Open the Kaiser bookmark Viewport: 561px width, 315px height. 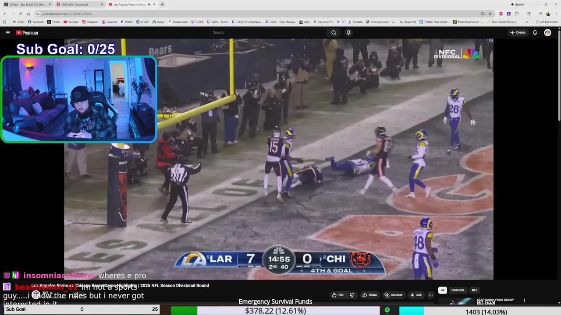click(158, 21)
